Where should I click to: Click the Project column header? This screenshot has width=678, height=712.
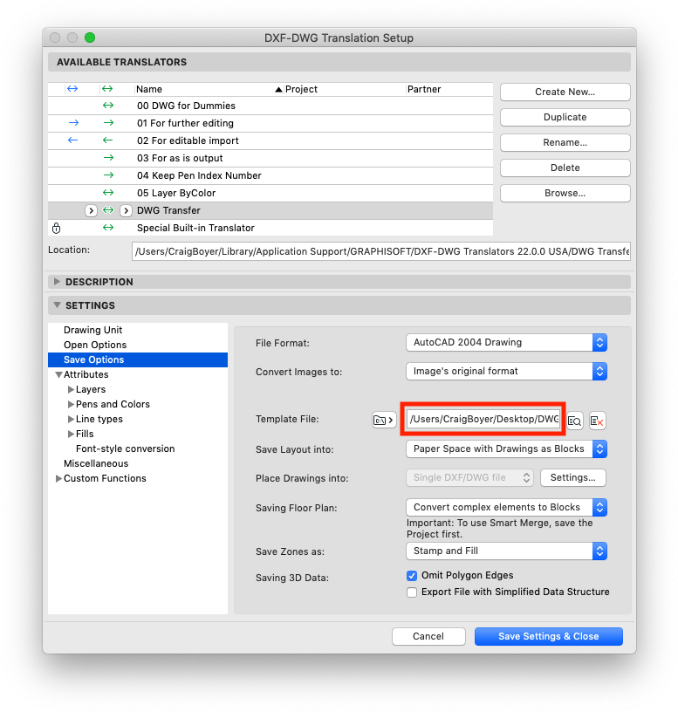pyautogui.click(x=344, y=89)
